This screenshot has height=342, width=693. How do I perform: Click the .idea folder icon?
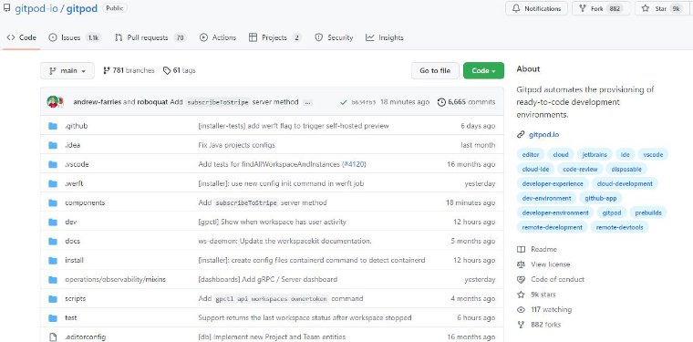click(x=53, y=145)
